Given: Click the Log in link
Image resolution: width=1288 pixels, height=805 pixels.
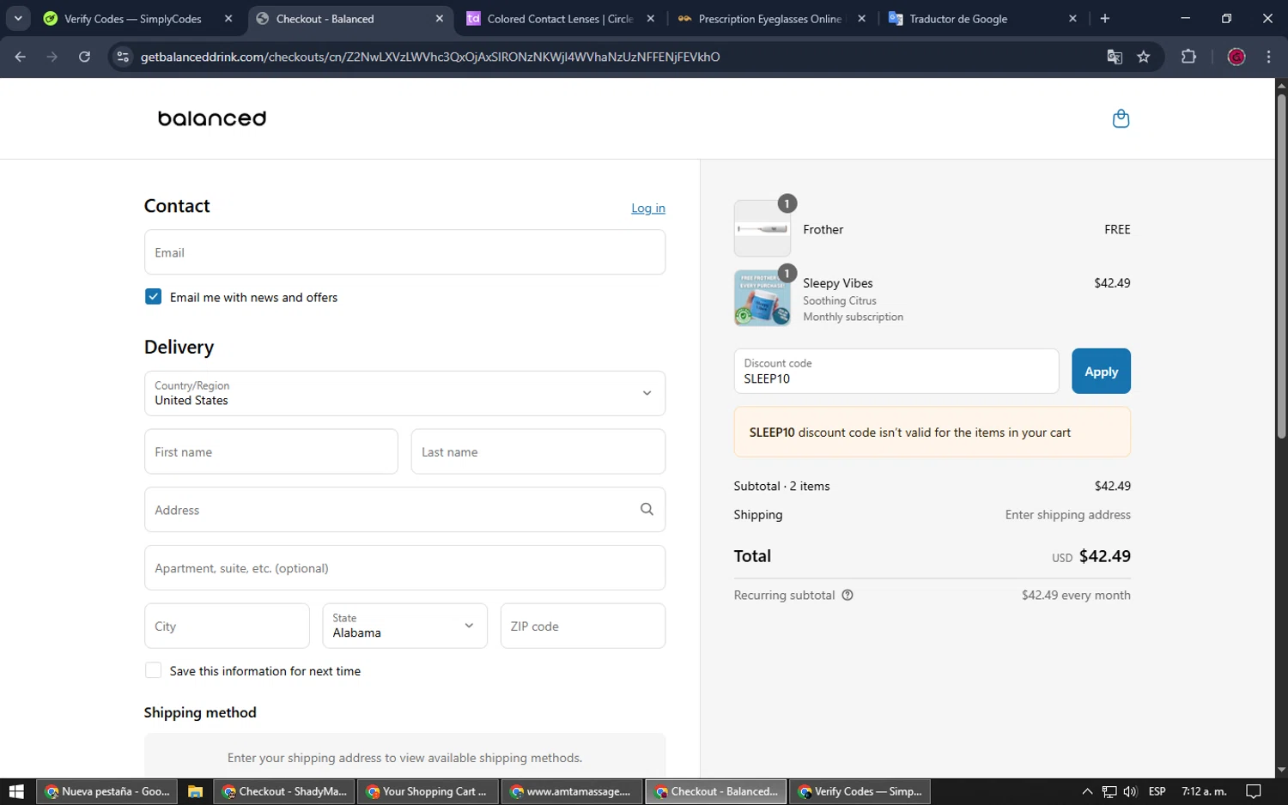Looking at the screenshot, I should pyautogui.click(x=648, y=208).
